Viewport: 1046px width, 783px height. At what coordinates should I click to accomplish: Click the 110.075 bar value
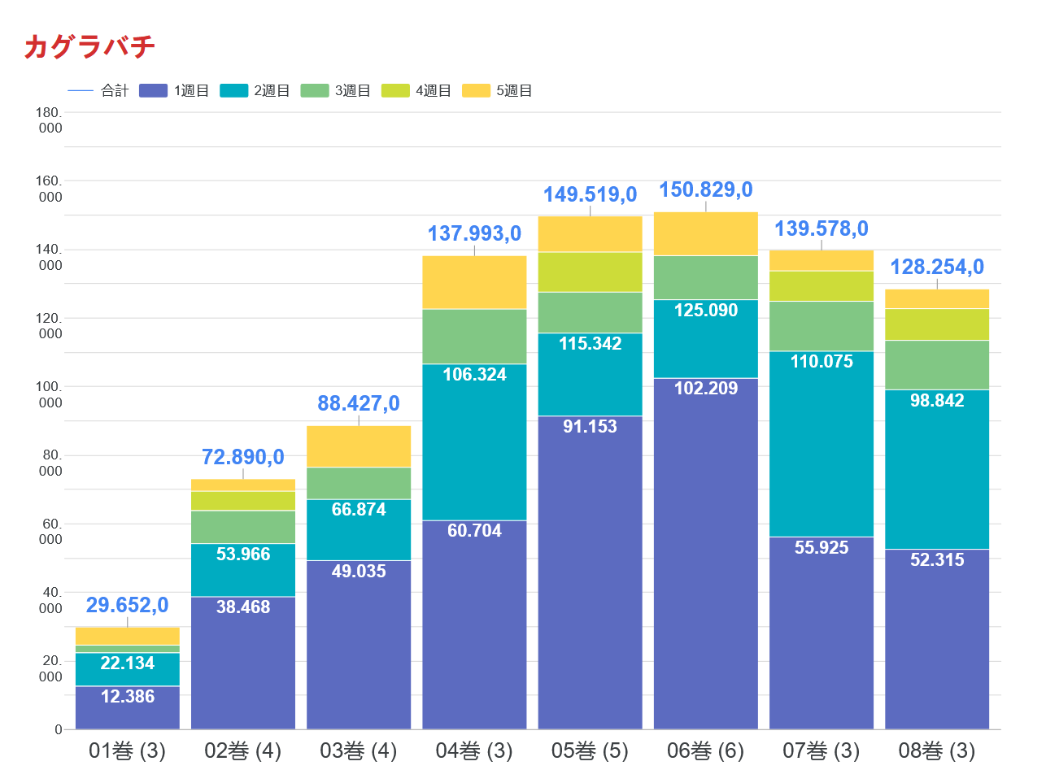tap(822, 361)
